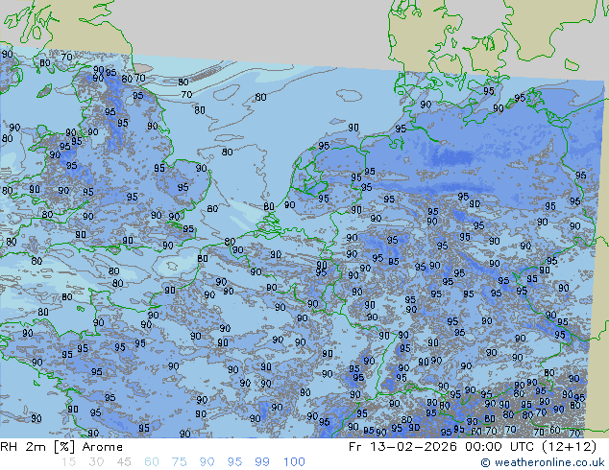Select the 90 value in the bottom legend scale
This screenshot has height=470, width=609.
click(x=207, y=462)
